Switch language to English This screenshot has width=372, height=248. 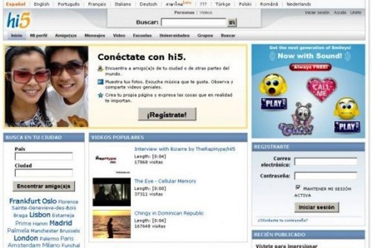42,4
